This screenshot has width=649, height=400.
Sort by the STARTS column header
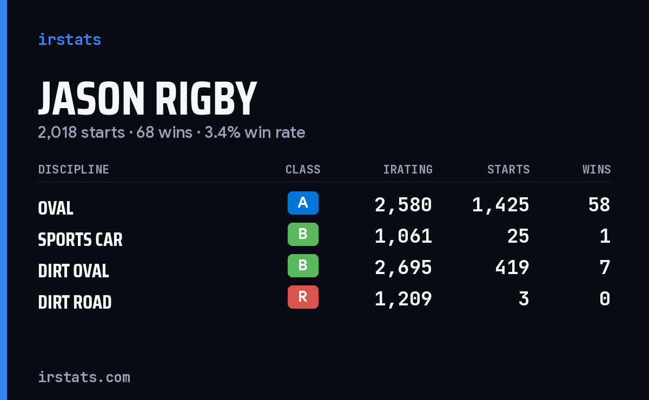coord(508,169)
